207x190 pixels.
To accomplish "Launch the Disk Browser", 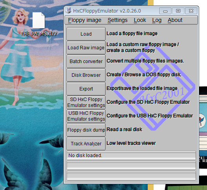I will (x=86, y=75).
